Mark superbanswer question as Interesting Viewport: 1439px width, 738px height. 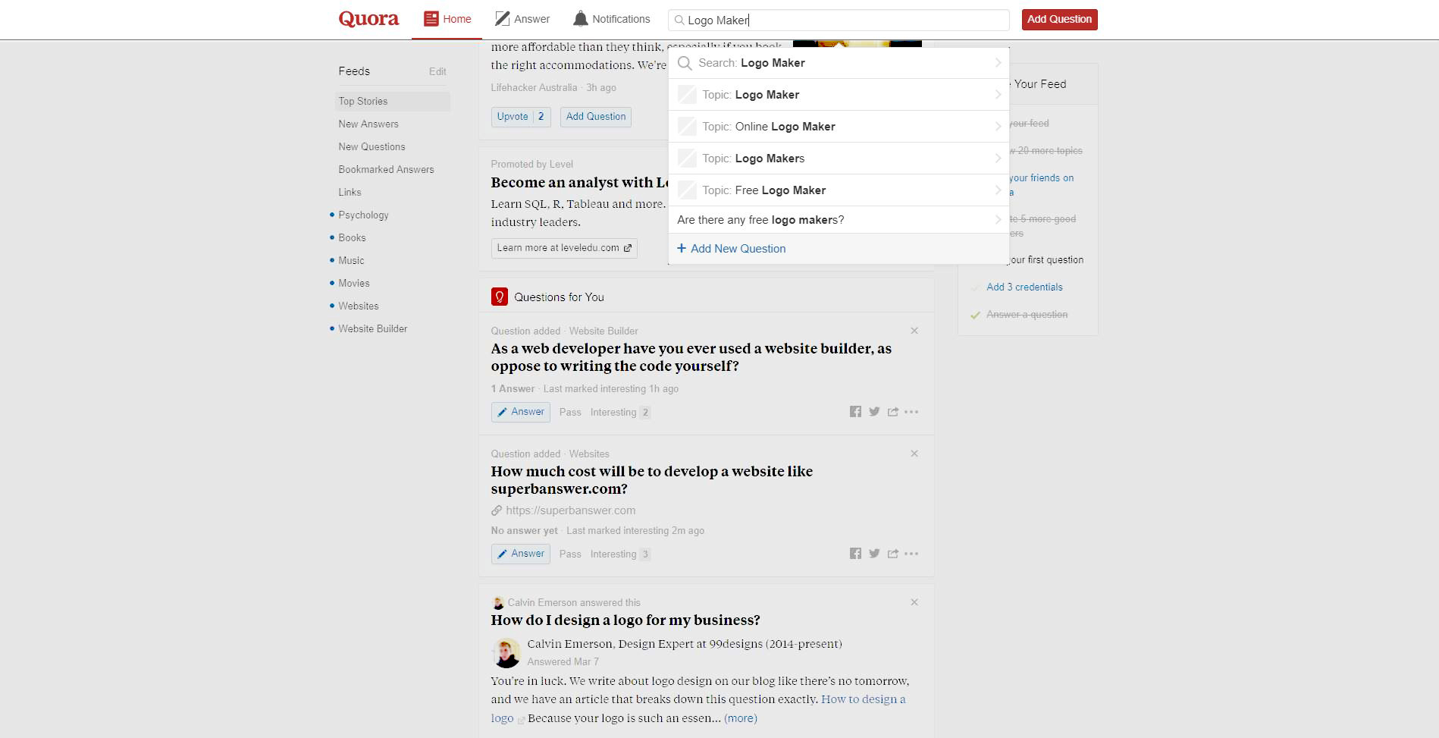click(620, 554)
